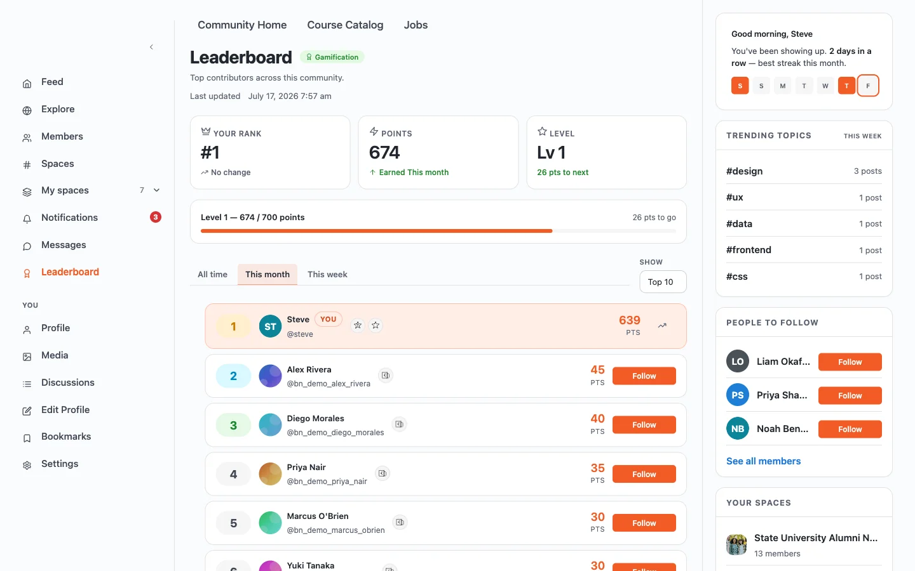Open State University Alumni space thumbnail

click(736, 544)
